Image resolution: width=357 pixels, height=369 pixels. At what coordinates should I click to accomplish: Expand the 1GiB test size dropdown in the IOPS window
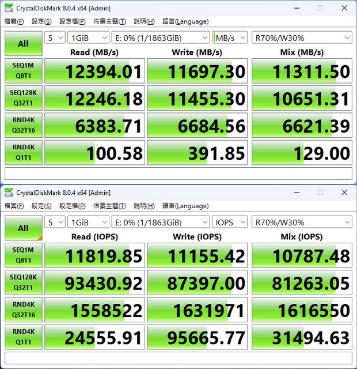point(88,222)
